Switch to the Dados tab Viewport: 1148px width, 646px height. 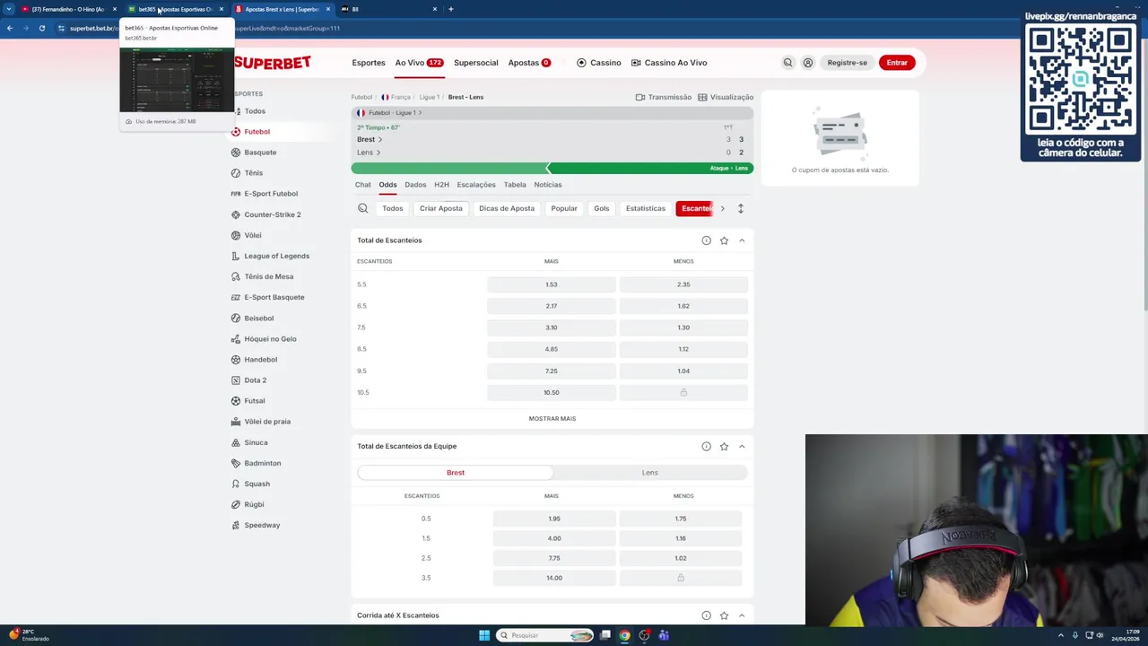(x=415, y=185)
